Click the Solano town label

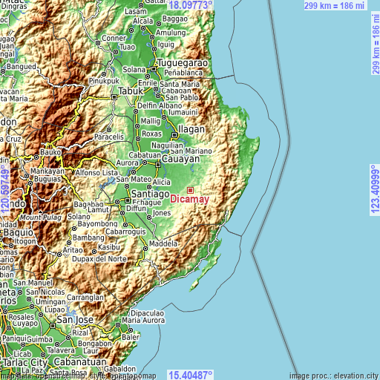(79, 217)
